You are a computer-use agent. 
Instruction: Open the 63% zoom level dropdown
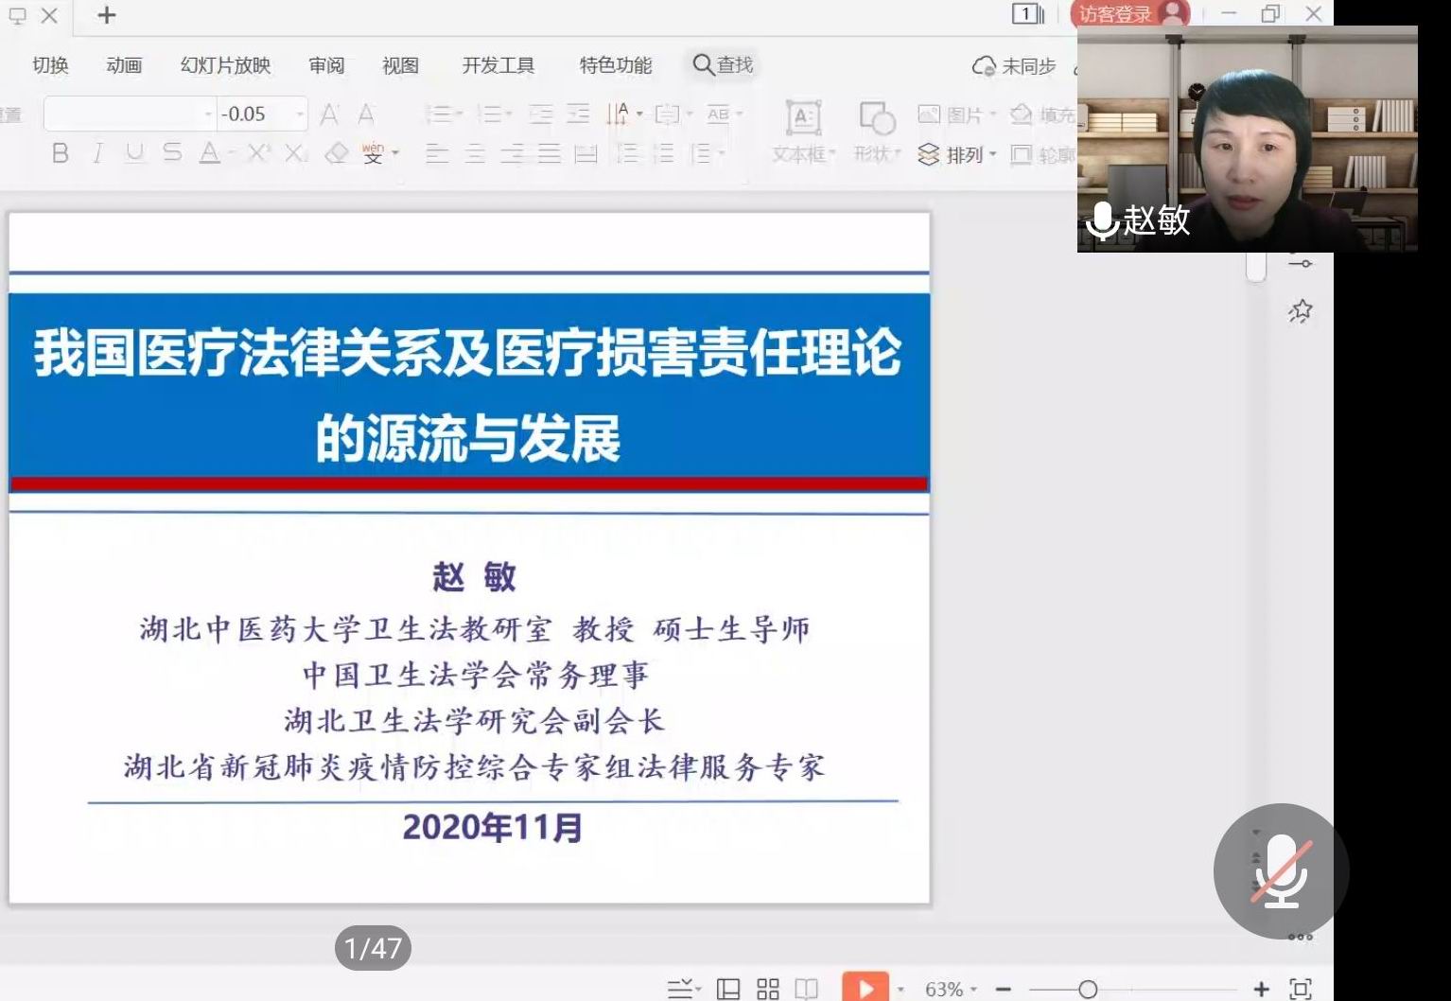pyautogui.click(x=951, y=989)
